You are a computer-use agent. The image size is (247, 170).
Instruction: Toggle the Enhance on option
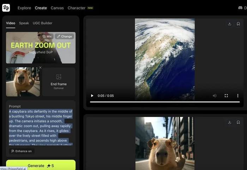click(x=22, y=151)
